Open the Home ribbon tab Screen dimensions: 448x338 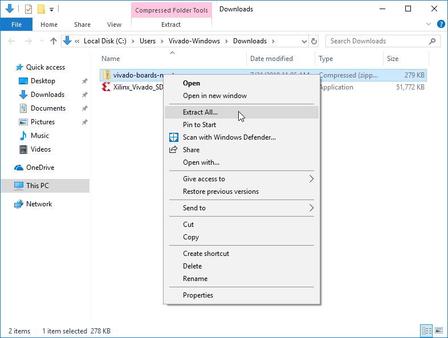pyautogui.click(x=49, y=25)
